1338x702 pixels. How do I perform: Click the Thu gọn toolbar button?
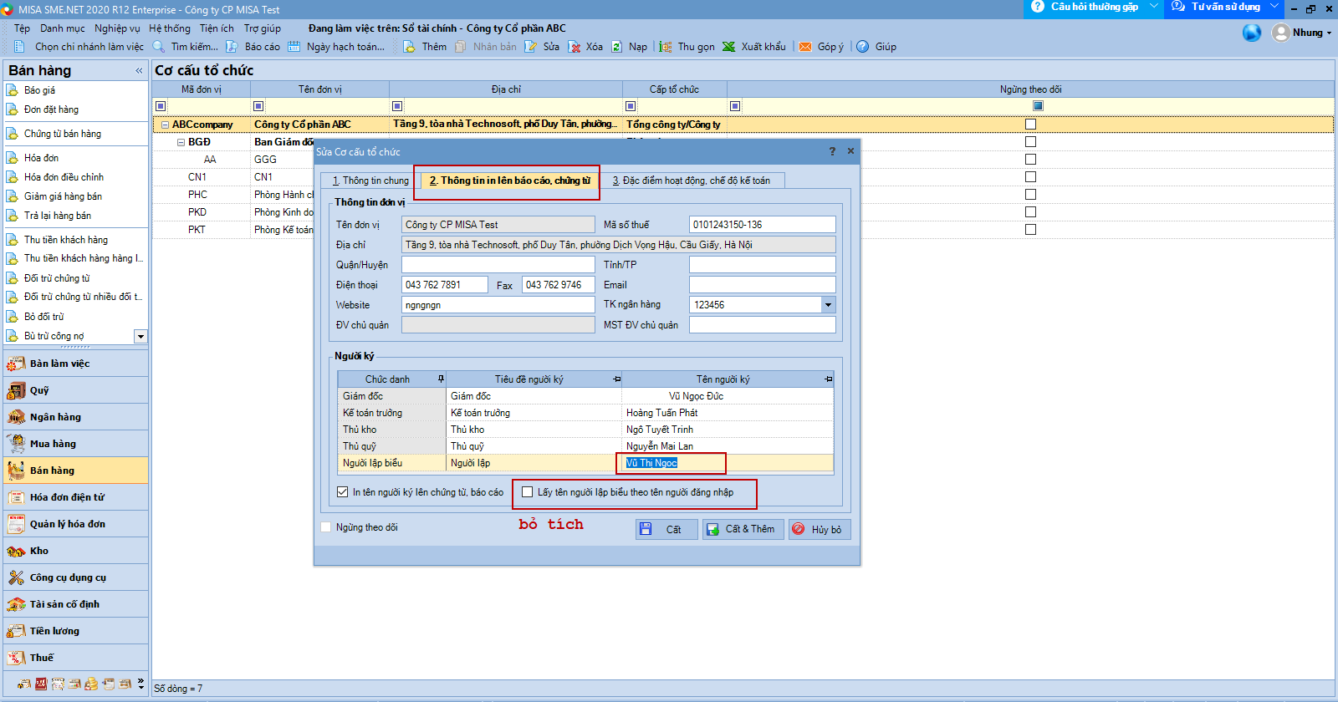[x=687, y=47]
